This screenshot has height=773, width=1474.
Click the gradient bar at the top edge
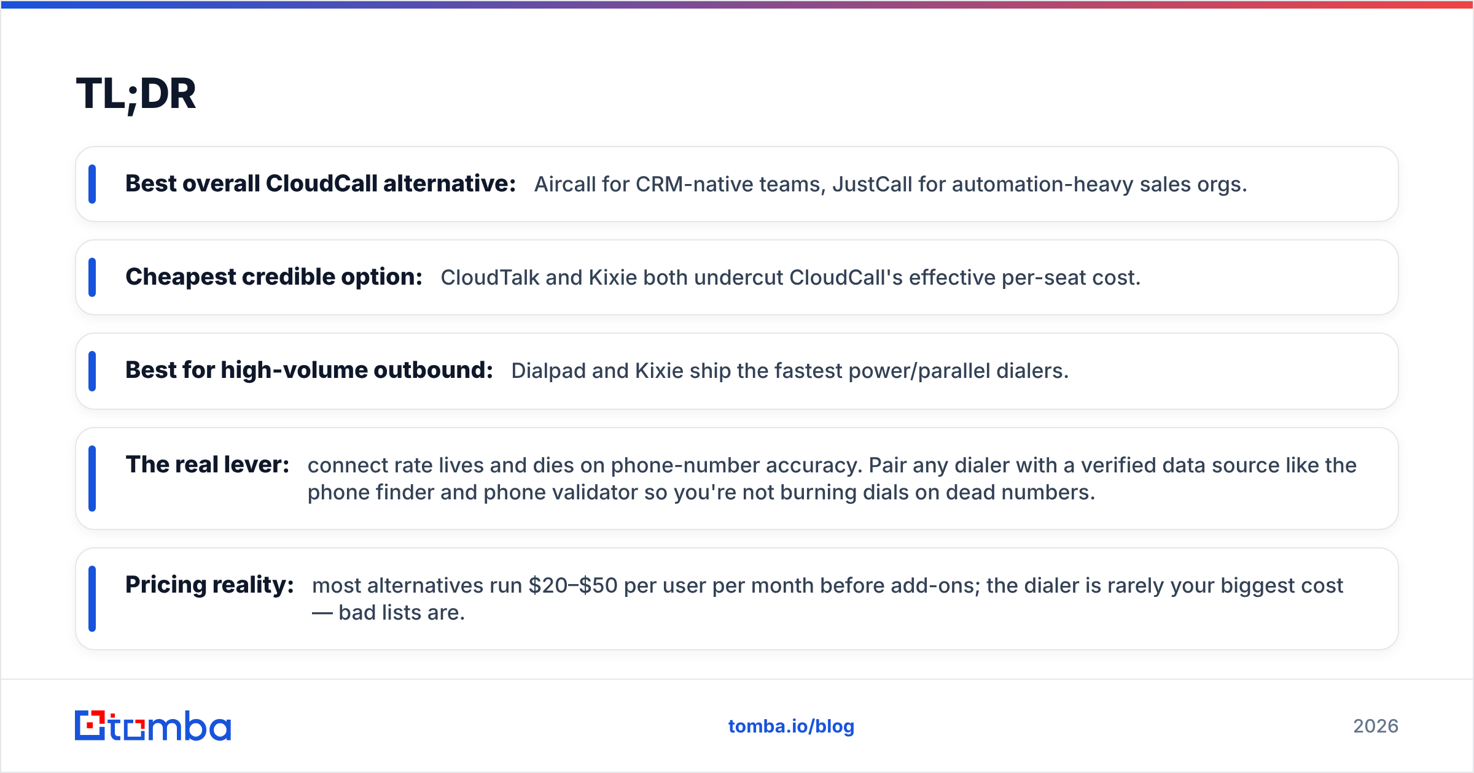(x=737, y=4)
